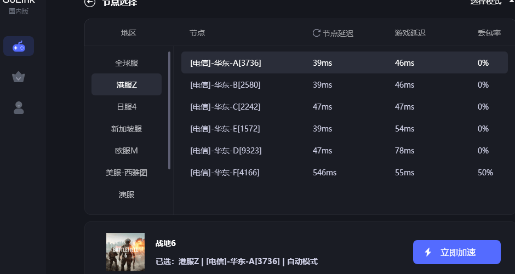Refresh node latency with the 节点延迟 icon
The width and height of the screenshot is (515, 274).
tap(316, 33)
